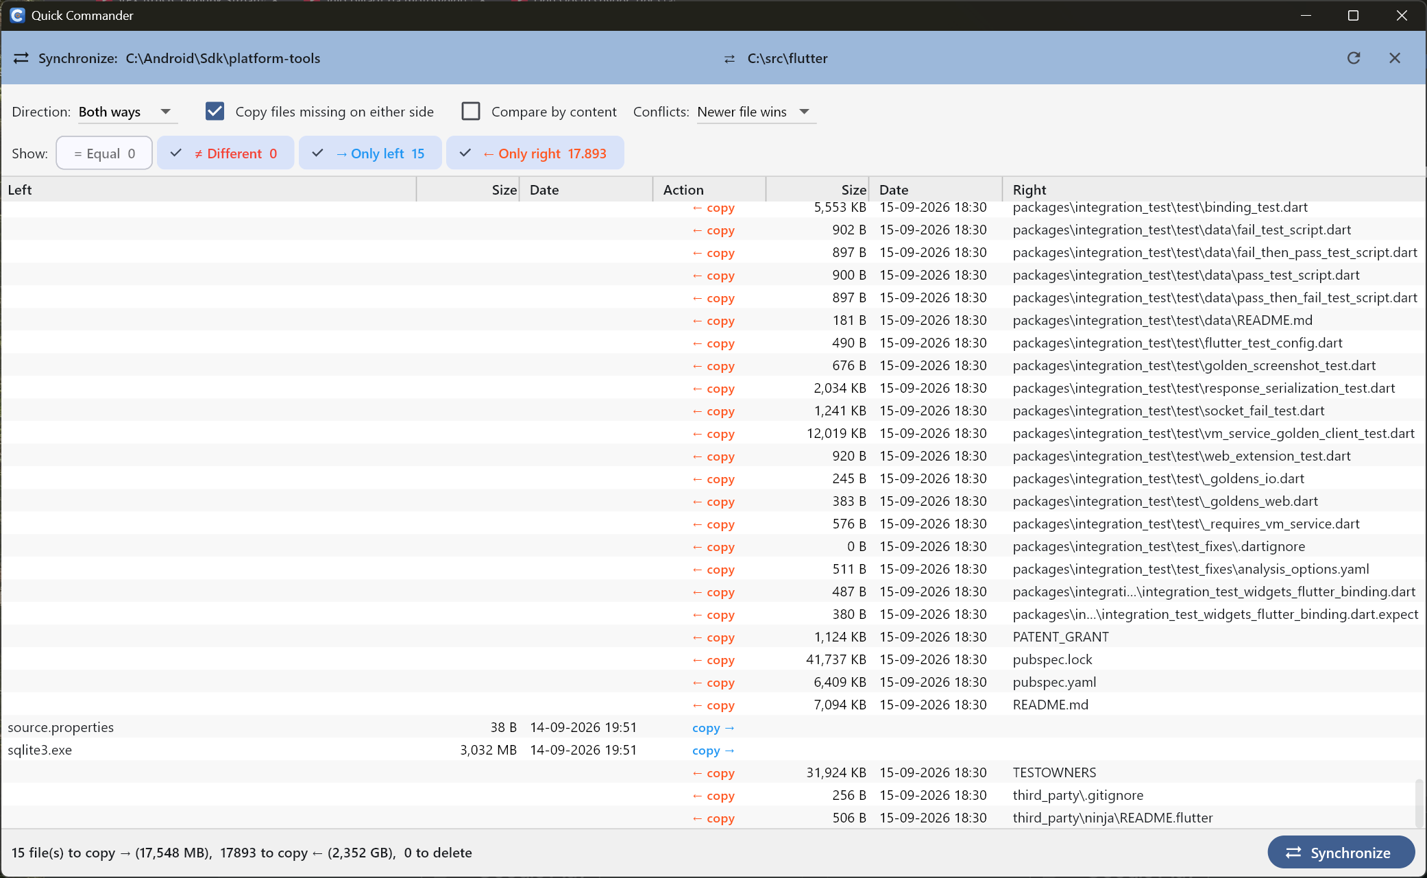Viewport: 1427px width, 878px height.
Task: Click copy action for PATENT_GRANT row
Action: [713, 637]
